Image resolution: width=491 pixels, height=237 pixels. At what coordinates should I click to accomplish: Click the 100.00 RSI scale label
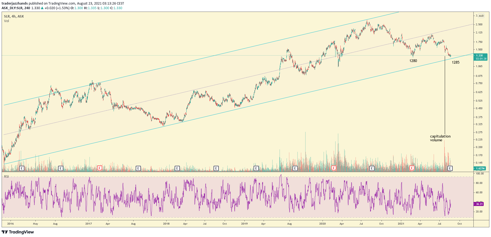pyautogui.click(x=480, y=174)
